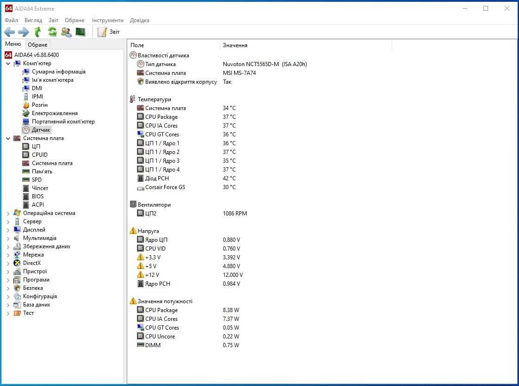Select the Тип датчика row
Viewport: 519px width, 386px height.
tap(222, 64)
